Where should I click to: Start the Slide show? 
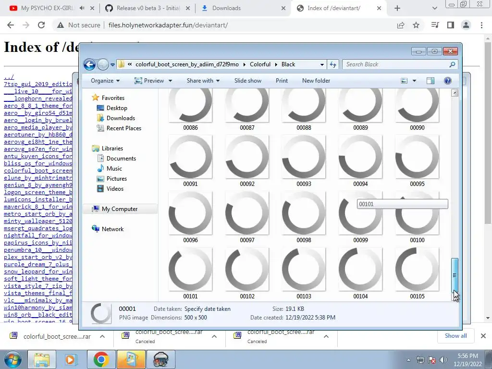pos(247,81)
